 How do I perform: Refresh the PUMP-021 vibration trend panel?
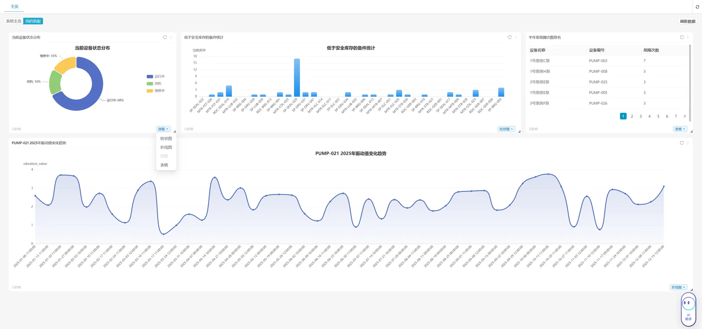click(x=682, y=143)
